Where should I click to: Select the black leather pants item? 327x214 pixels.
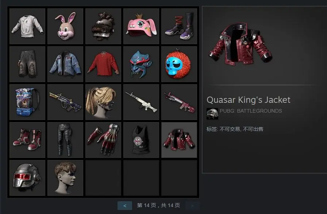click(65, 140)
